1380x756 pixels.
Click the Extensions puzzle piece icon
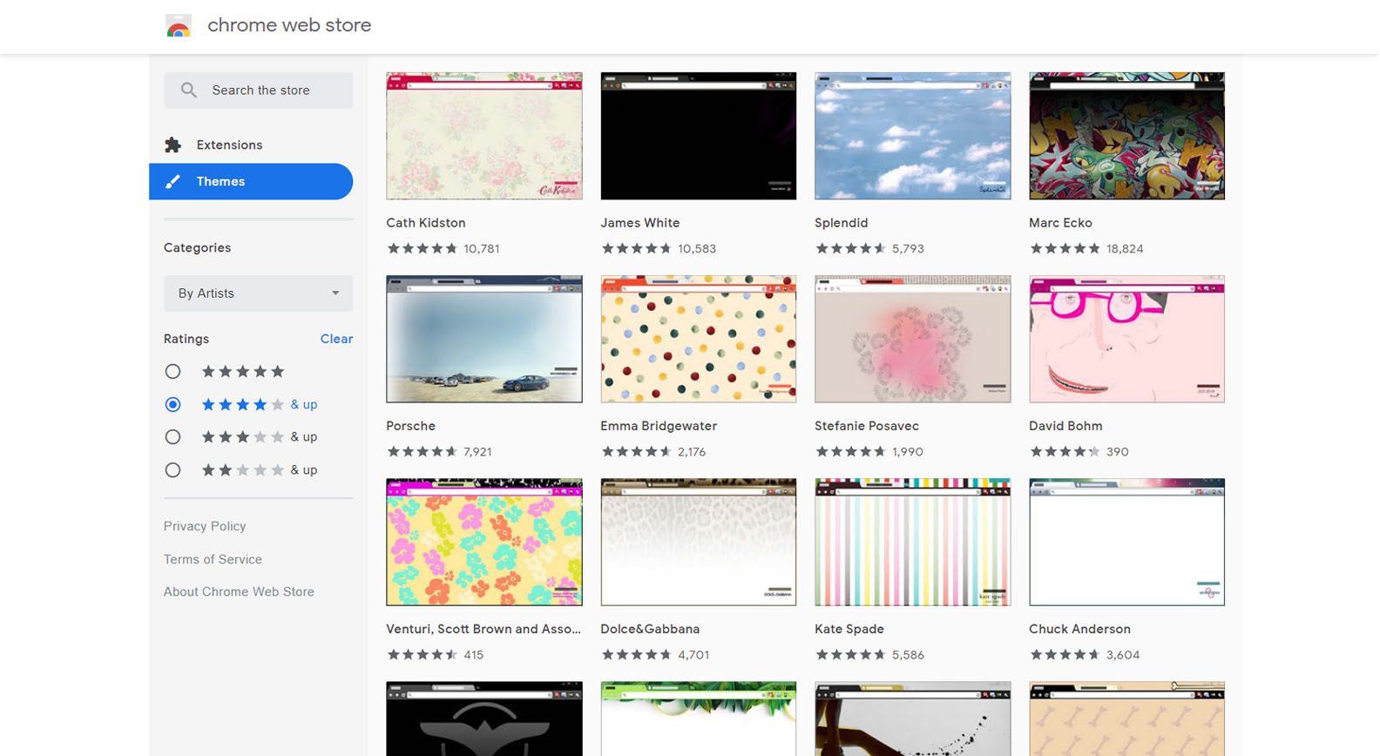point(172,145)
